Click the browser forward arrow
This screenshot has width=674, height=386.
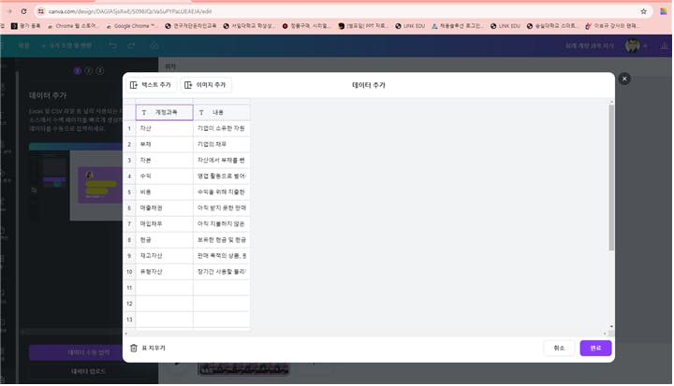9,11
